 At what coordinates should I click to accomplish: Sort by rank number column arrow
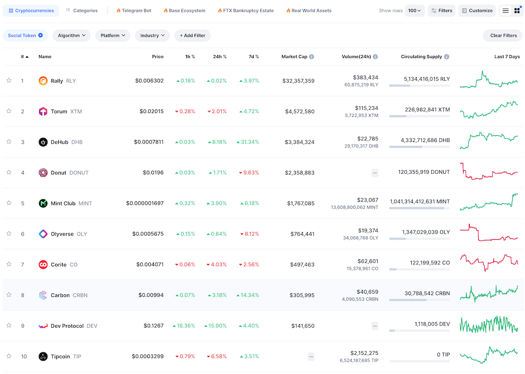[27, 57]
